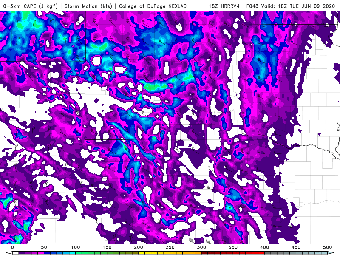The image size is (340, 255).
Task: Click the white swatch at color bar start
Action: (16, 253)
